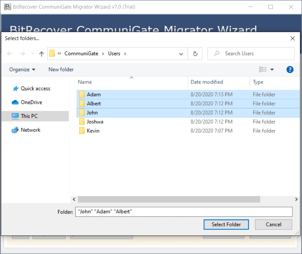302x254 pixels.
Task: Go forward using the forward arrow
Action: [22, 54]
